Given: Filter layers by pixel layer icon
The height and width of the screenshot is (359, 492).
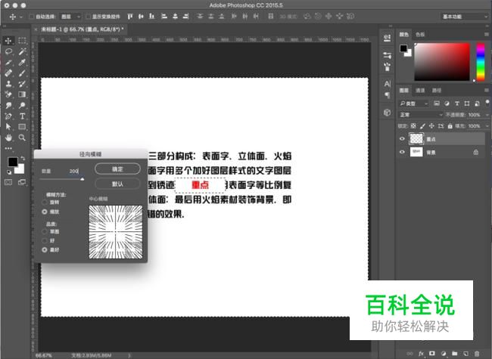Looking at the screenshot, I should pos(437,104).
